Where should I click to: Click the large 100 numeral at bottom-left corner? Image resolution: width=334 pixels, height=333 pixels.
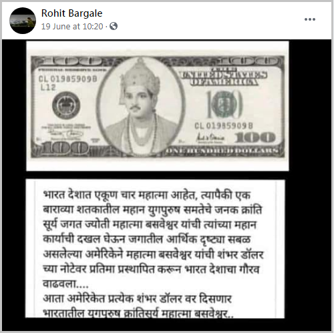[64, 148]
